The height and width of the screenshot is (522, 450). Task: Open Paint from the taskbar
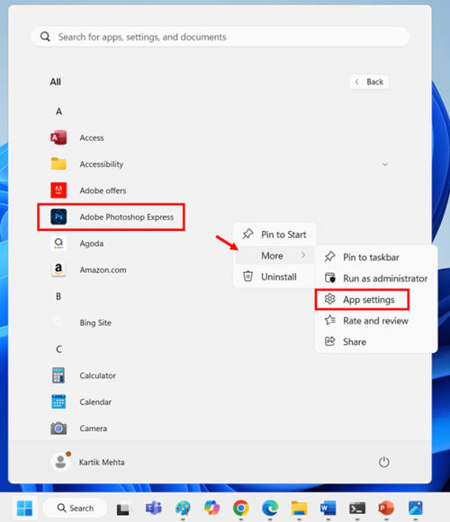[x=183, y=508]
